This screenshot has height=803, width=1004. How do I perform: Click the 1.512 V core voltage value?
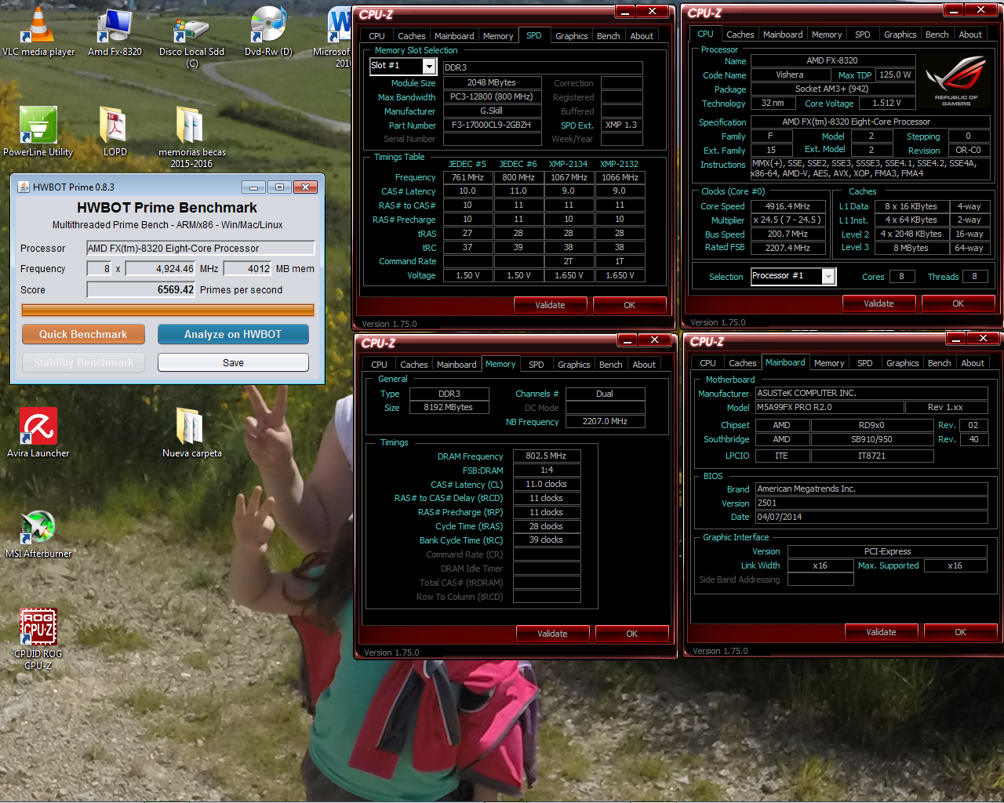coord(887,103)
